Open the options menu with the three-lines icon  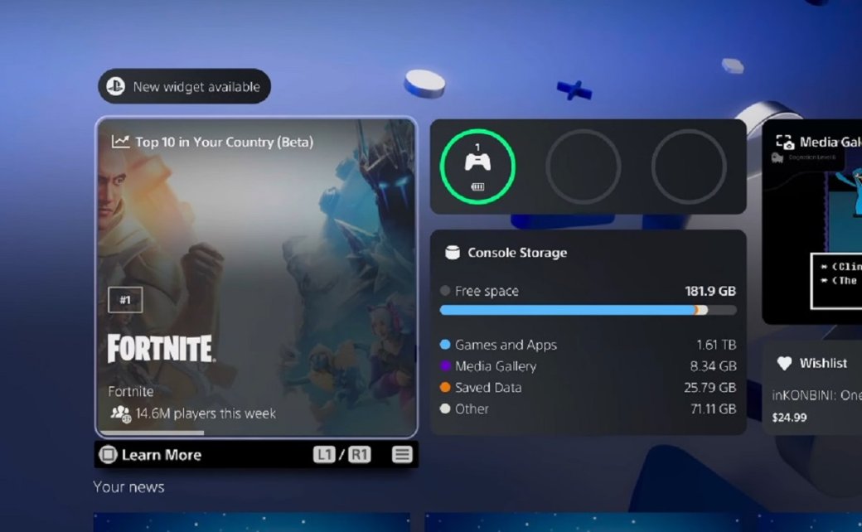tap(402, 454)
